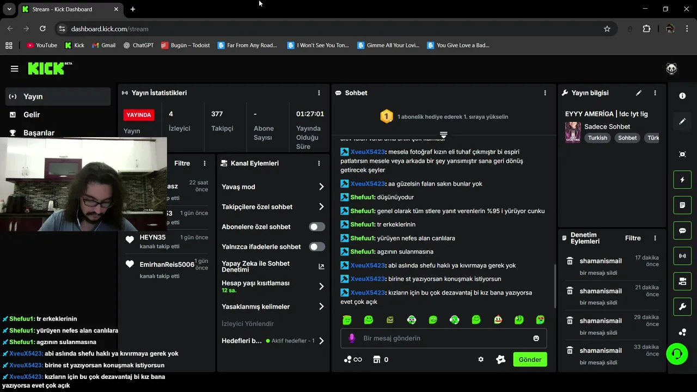Open Yayın bilgisi three-dot menu
The image size is (697, 392).
[x=655, y=93]
